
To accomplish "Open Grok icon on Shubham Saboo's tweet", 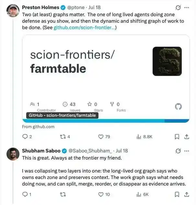I will point(178,151).
